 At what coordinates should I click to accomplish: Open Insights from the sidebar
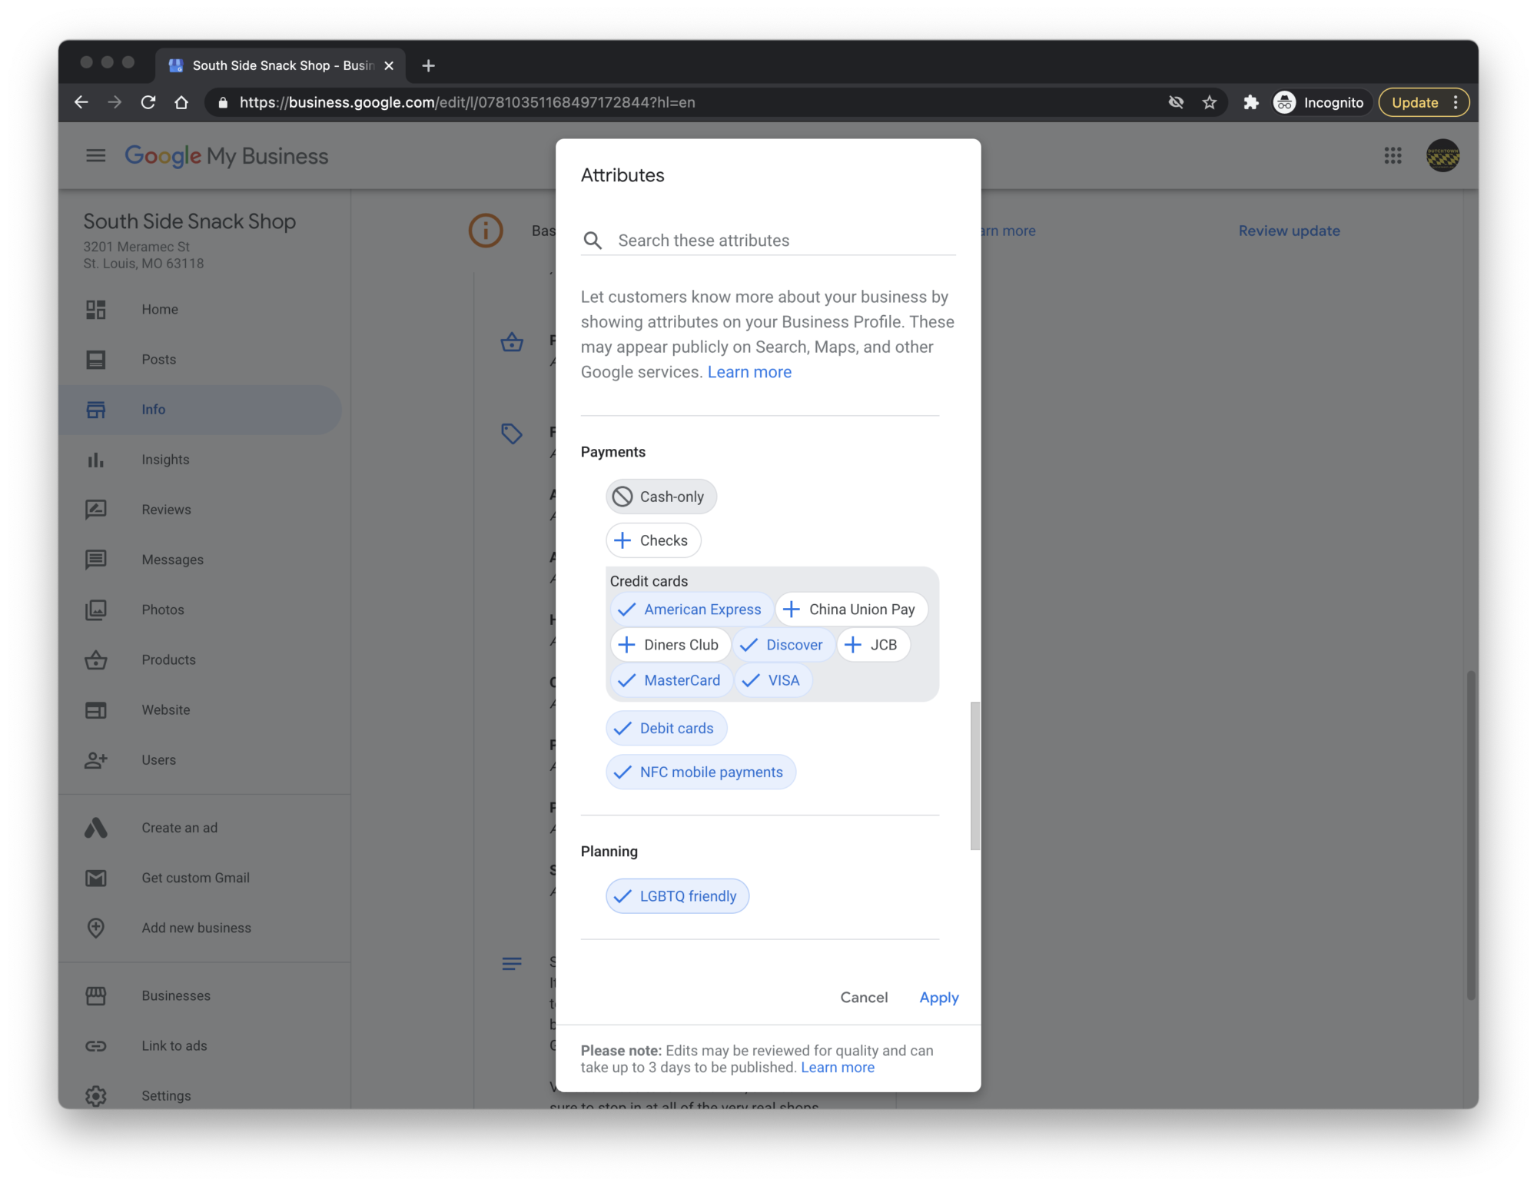[164, 460]
